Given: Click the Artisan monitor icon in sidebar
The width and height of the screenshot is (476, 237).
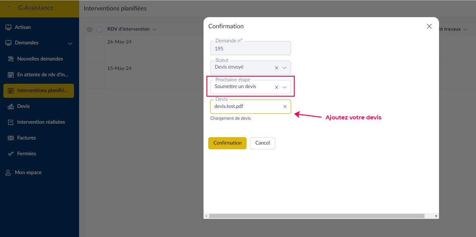Looking at the screenshot, I should pyautogui.click(x=8, y=27).
